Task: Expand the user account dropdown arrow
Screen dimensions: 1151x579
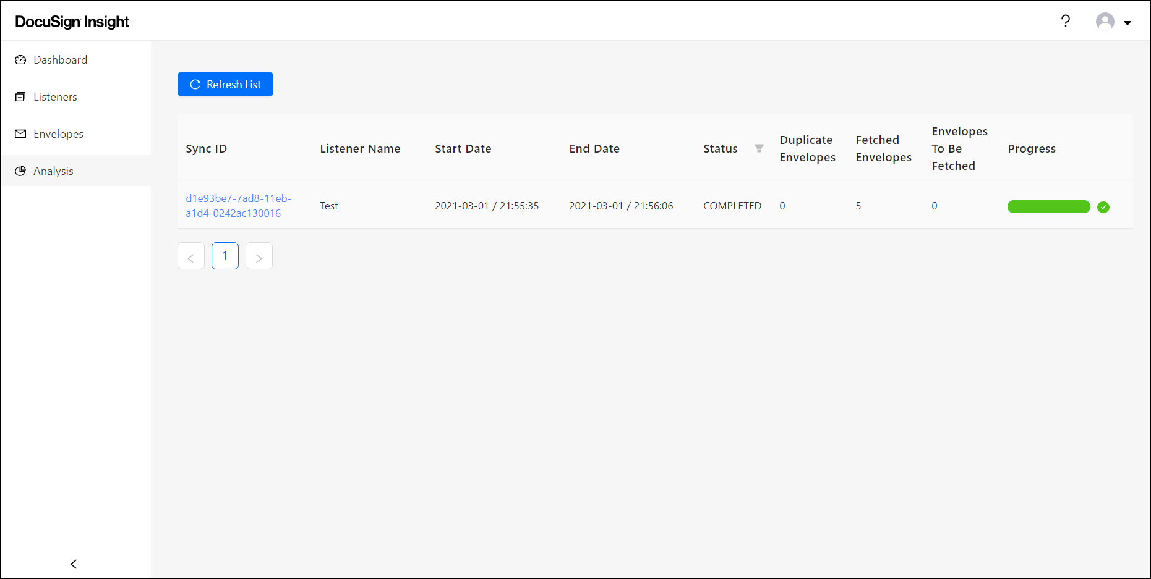Action: (1127, 23)
